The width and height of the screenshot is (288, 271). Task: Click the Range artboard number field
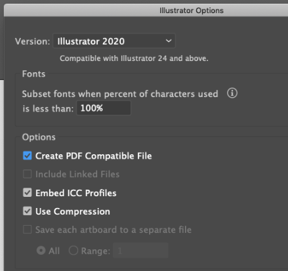click(x=140, y=251)
